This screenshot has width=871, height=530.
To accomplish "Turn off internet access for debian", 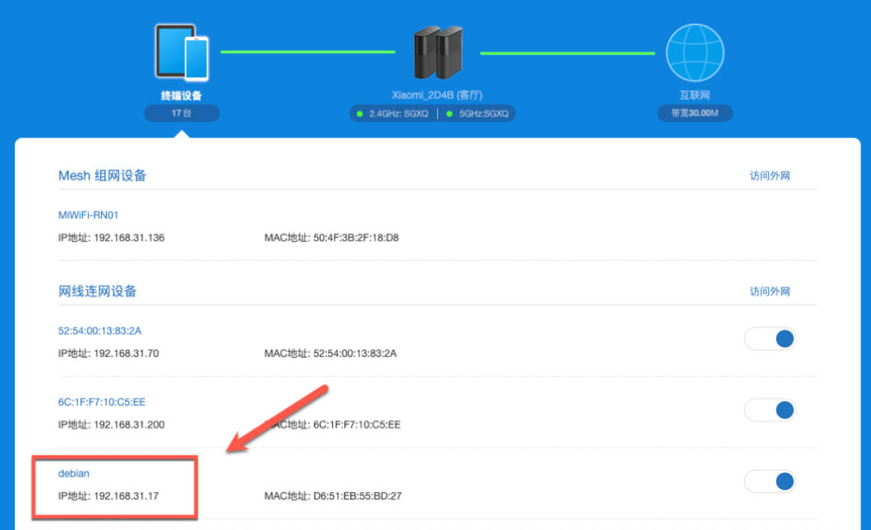I will (x=770, y=482).
